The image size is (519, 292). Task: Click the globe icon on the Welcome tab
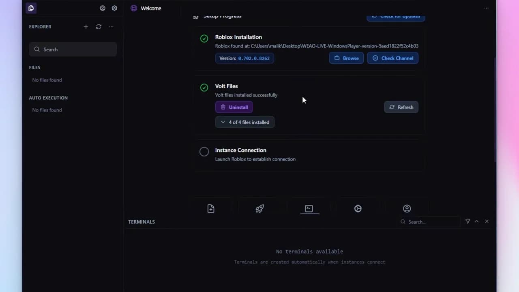click(134, 8)
